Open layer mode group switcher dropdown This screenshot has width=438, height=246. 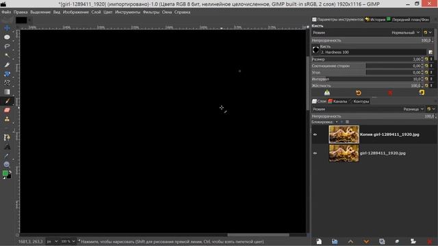(431, 109)
